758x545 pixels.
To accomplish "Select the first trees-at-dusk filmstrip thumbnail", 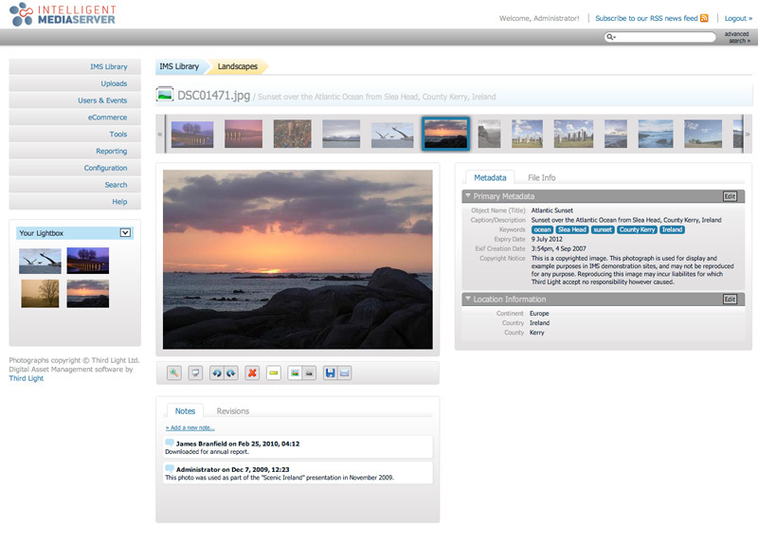I will [192, 134].
